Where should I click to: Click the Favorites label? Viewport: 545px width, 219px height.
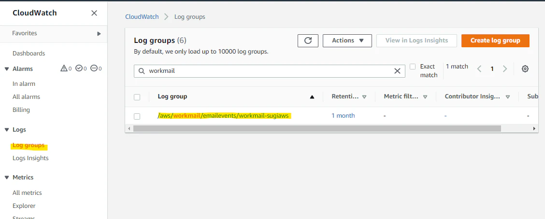click(24, 33)
